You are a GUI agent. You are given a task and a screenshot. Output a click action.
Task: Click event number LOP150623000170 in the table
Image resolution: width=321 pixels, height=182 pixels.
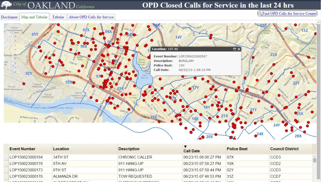[26, 176]
